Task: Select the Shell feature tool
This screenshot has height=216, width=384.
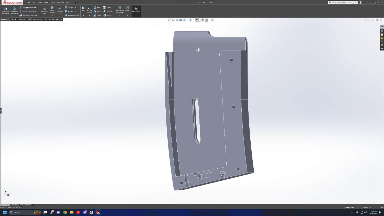Action: pyautogui.click(x=97, y=15)
